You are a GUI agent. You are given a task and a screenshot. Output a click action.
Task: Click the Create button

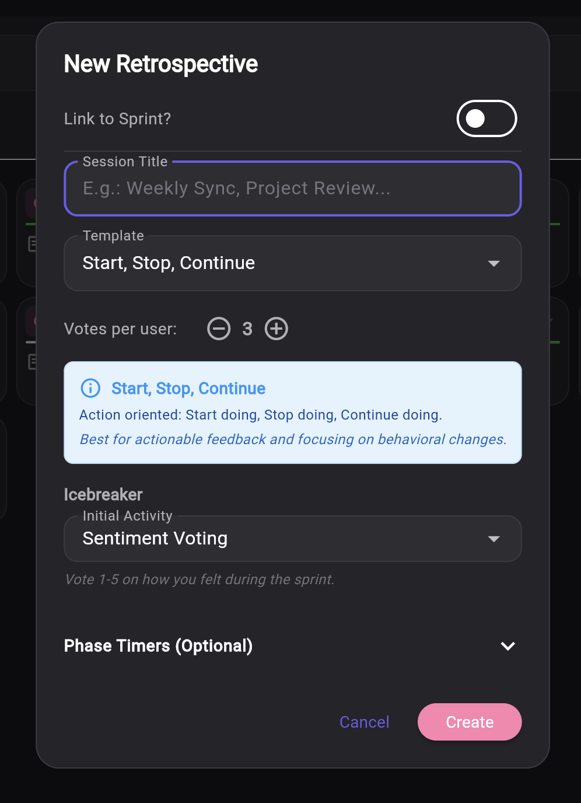(x=469, y=722)
